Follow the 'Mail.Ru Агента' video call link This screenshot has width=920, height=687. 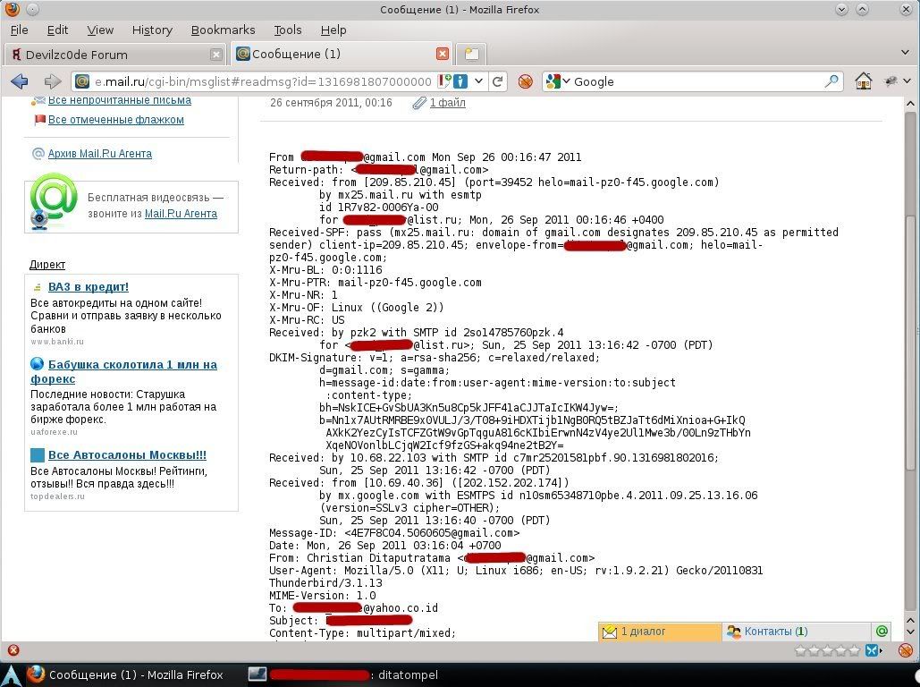pyautogui.click(x=181, y=214)
